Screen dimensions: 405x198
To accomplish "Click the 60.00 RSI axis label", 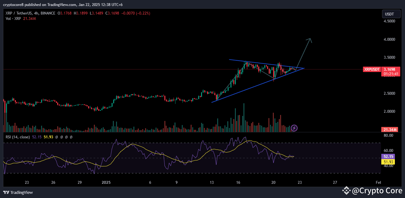I will [x=388, y=151].
